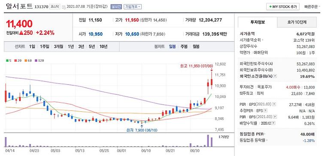Click the 목표주가 label
The image size is (322, 156).
265,87
